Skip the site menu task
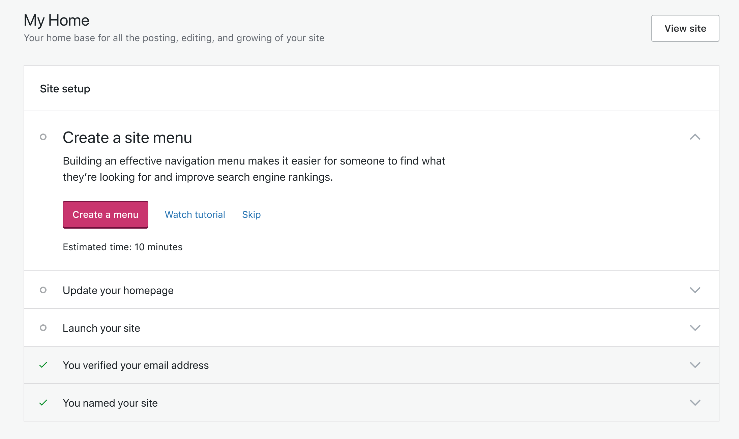This screenshot has width=739, height=439. coord(251,215)
